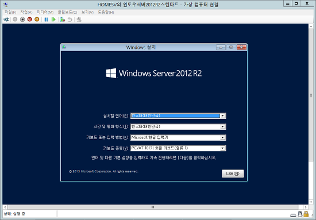The width and height of the screenshot is (316, 220).
Task: Click the vertical scrollbar up arrow
Action: pyautogui.click(x=311, y=26)
